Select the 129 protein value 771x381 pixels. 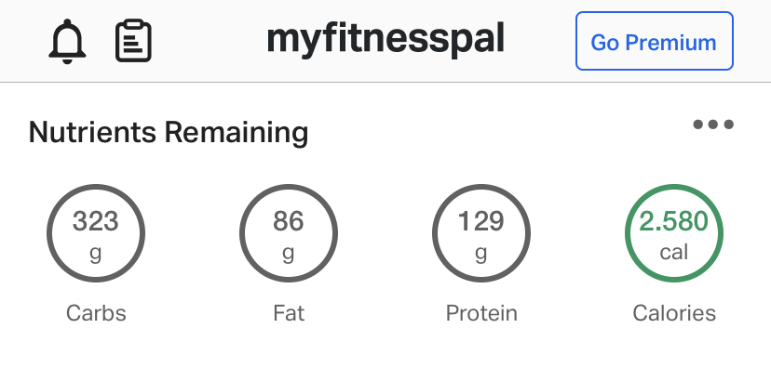pyautogui.click(x=481, y=221)
